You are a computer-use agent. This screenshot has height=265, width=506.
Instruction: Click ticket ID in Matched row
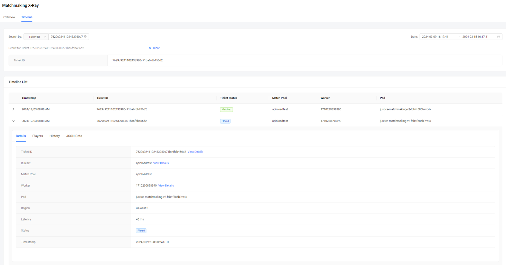coord(122,109)
